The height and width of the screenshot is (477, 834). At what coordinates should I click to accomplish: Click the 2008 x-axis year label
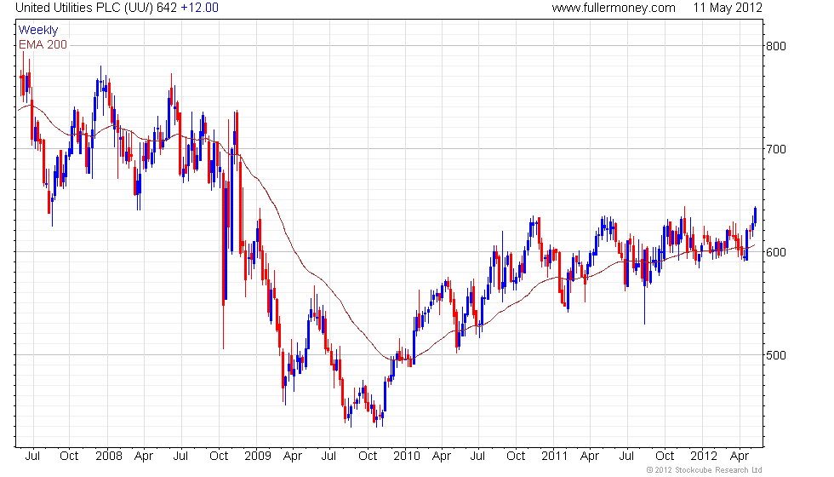pos(109,457)
